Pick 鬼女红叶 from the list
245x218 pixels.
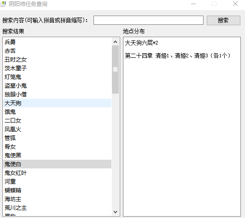(58, 173)
